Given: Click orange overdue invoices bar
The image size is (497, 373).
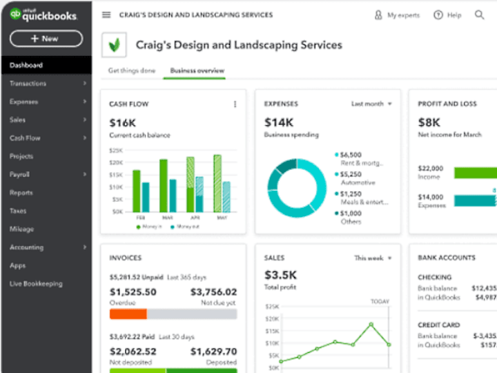Looking at the screenshot, I should pyautogui.click(x=128, y=314).
